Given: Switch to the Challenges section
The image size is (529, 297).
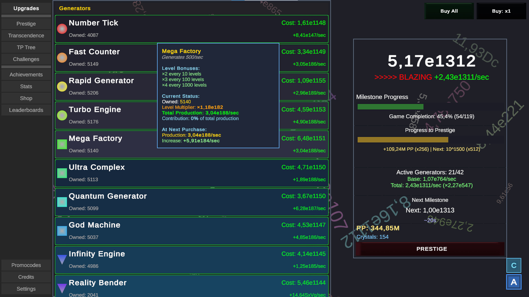Looking at the screenshot, I should [x=26, y=59].
